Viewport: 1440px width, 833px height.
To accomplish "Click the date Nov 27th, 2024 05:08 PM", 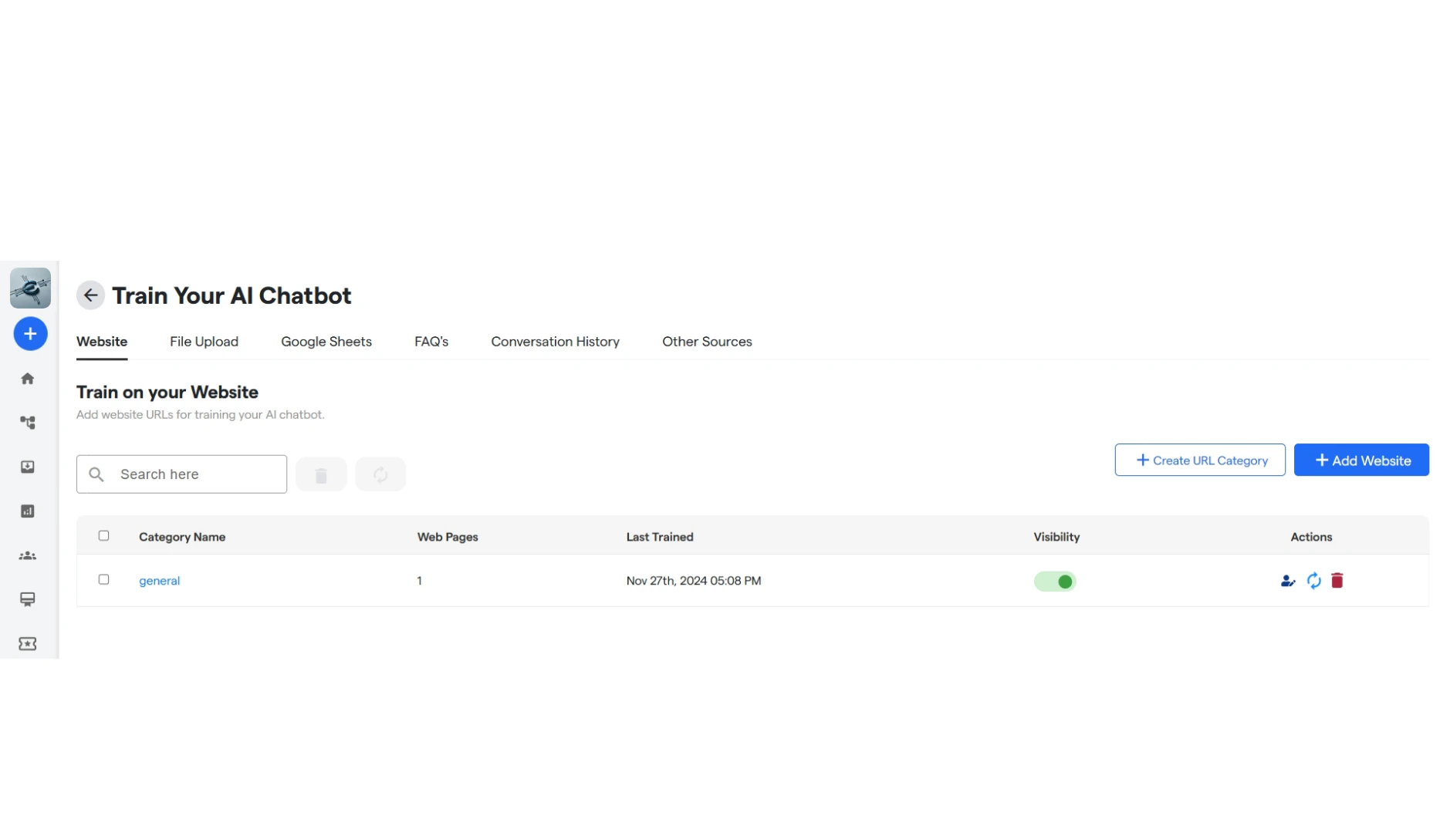I will pyautogui.click(x=694, y=581).
